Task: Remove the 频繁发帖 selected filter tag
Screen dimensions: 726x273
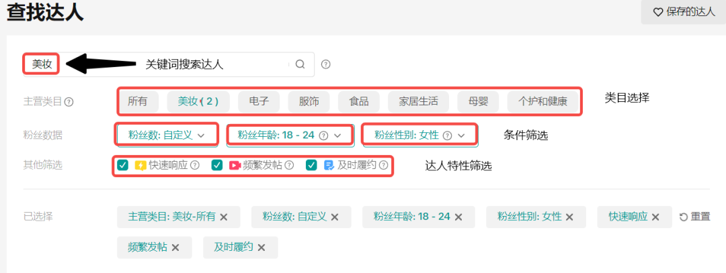Action: pos(175,248)
